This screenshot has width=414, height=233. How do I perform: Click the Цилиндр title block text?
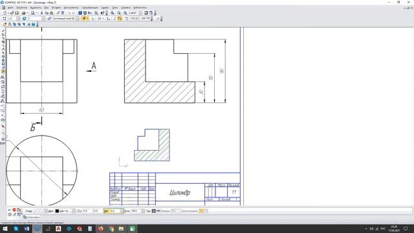(180, 193)
